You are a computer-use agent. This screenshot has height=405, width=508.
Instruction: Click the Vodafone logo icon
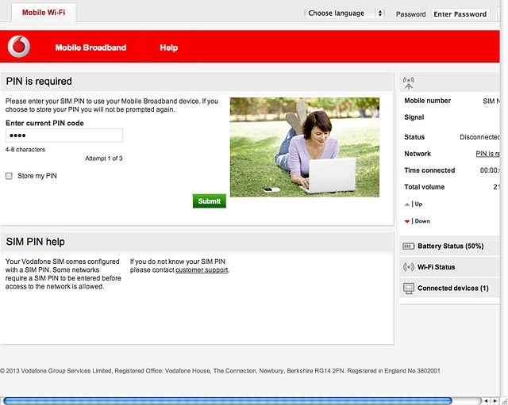(x=19, y=47)
